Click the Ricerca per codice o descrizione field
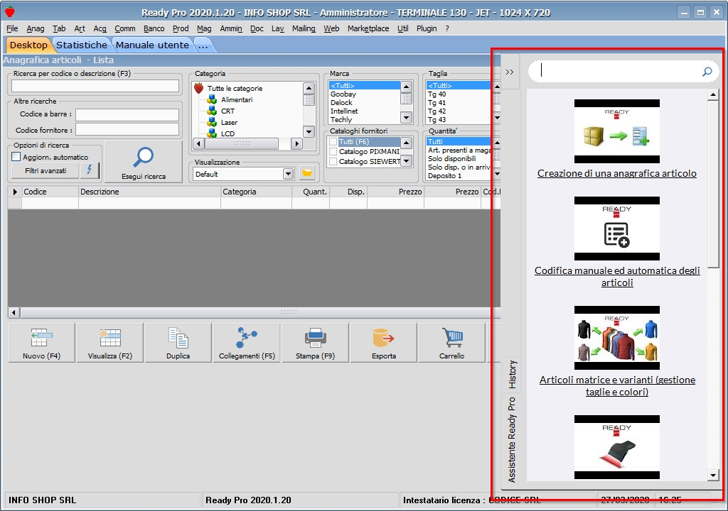This screenshot has height=511, width=728. click(x=95, y=86)
